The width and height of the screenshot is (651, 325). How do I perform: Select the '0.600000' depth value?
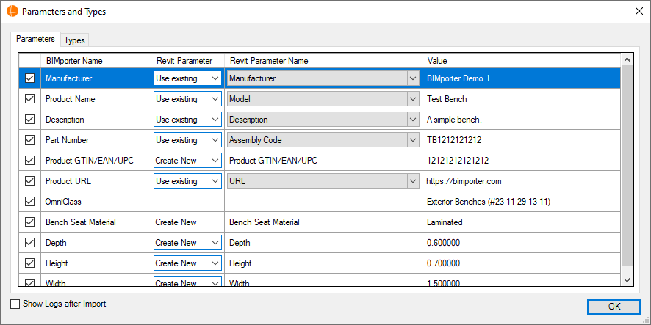[522, 243]
